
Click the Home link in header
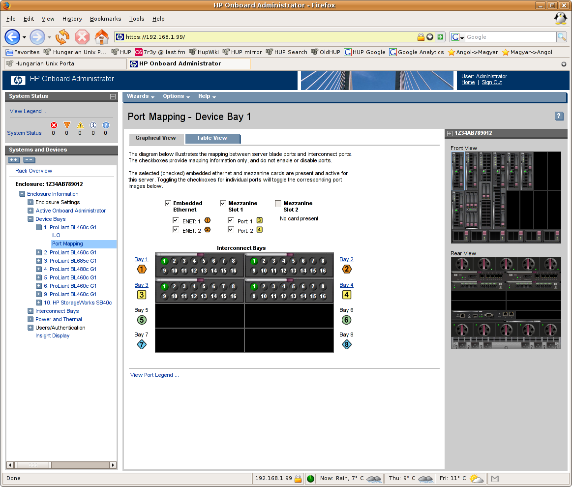tap(468, 83)
